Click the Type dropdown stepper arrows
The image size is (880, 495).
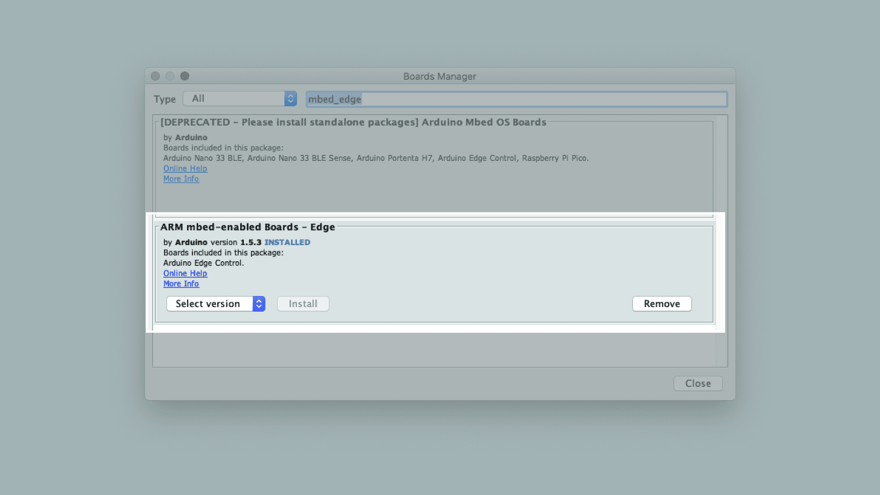[x=290, y=99]
